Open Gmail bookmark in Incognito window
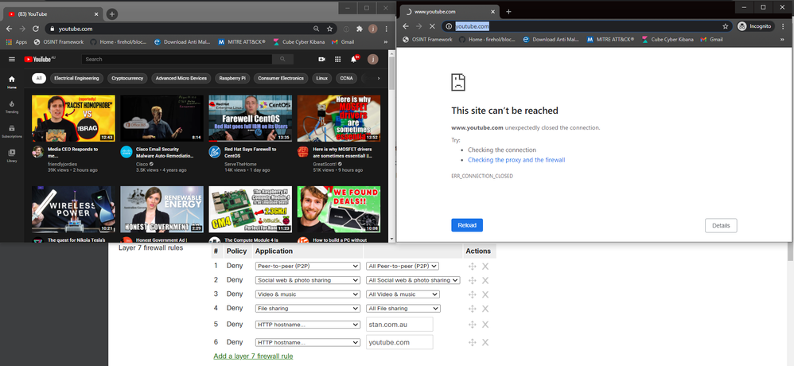The height and width of the screenshot is (366, 794). point(711,39)
